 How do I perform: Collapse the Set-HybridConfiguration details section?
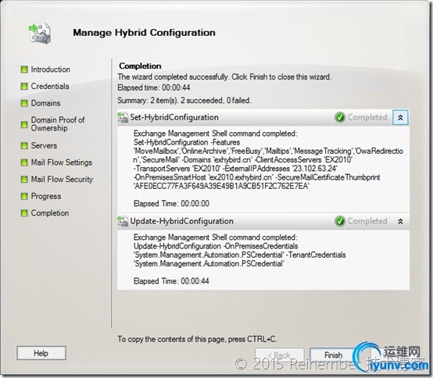(400, 117)
